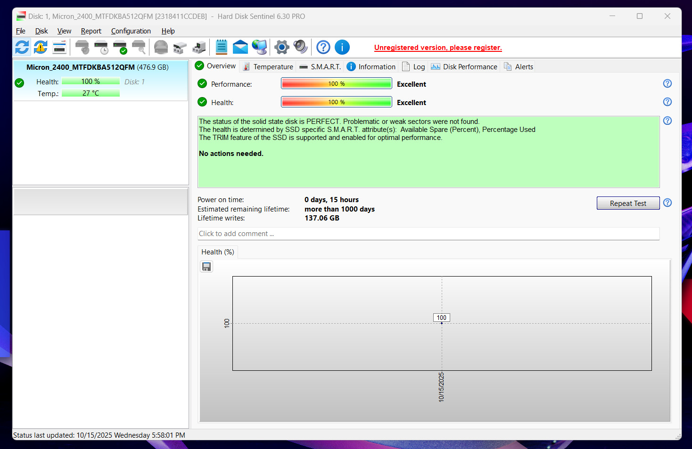Viewport: 692px width, 449px height.
Task: Open the File menu
Action: [21, 31]
